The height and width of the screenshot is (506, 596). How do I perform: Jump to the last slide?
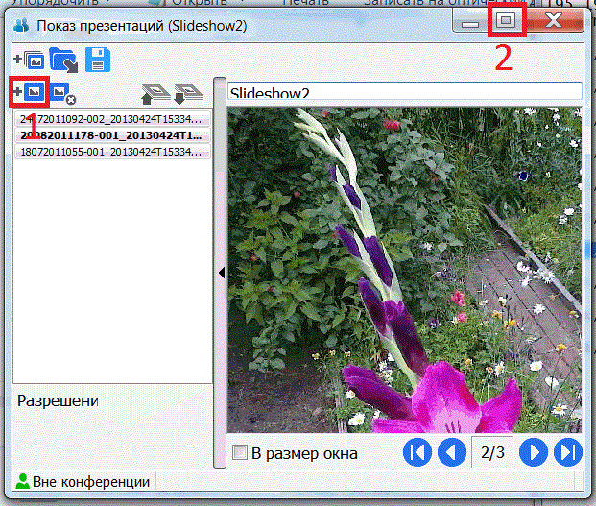click(568, 452)
